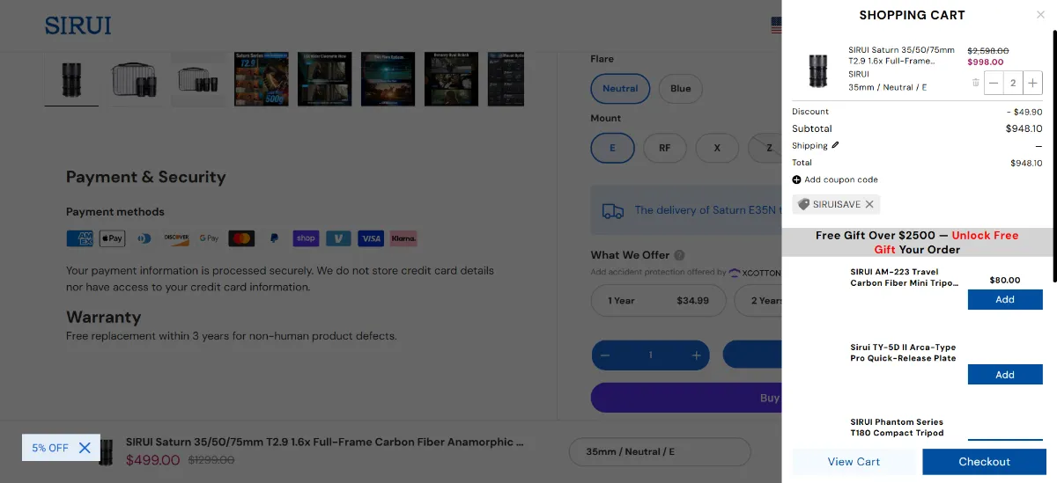Open the 35mm / Neutral / E variant selector
The height and width of the screenshot is (483, 1057).
[x=660, y=451]
